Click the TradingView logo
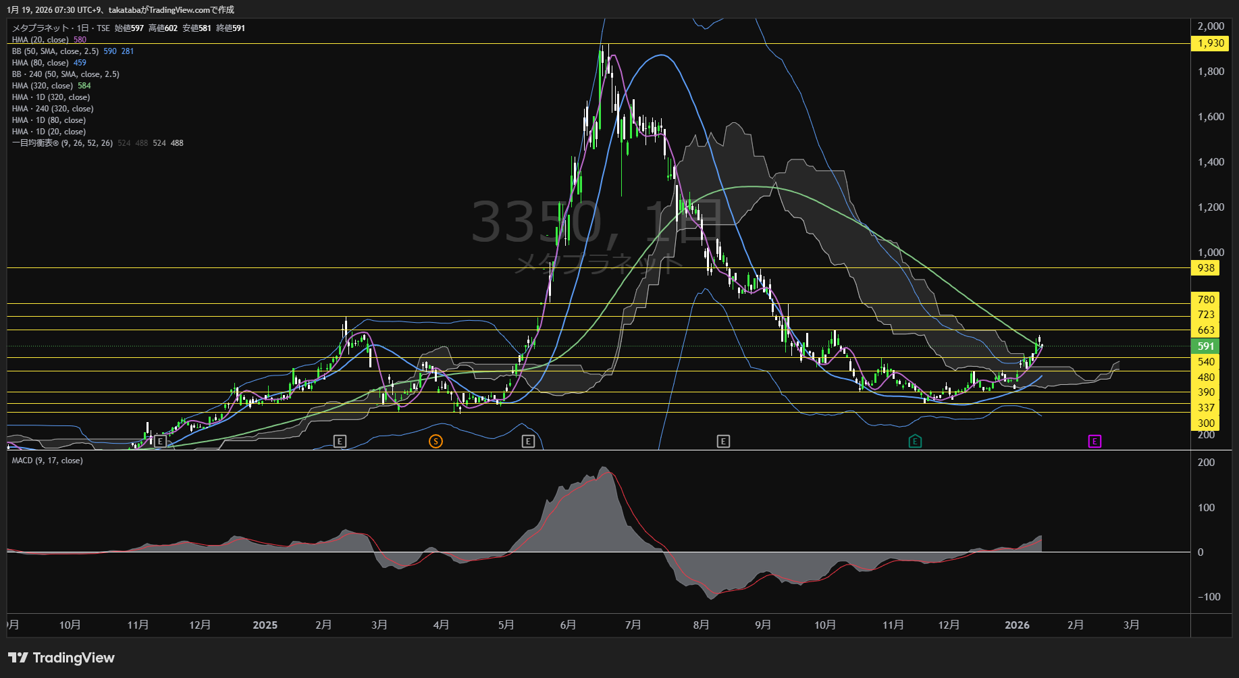Viewport: 1239px width, 678px height. coord(61,658)
